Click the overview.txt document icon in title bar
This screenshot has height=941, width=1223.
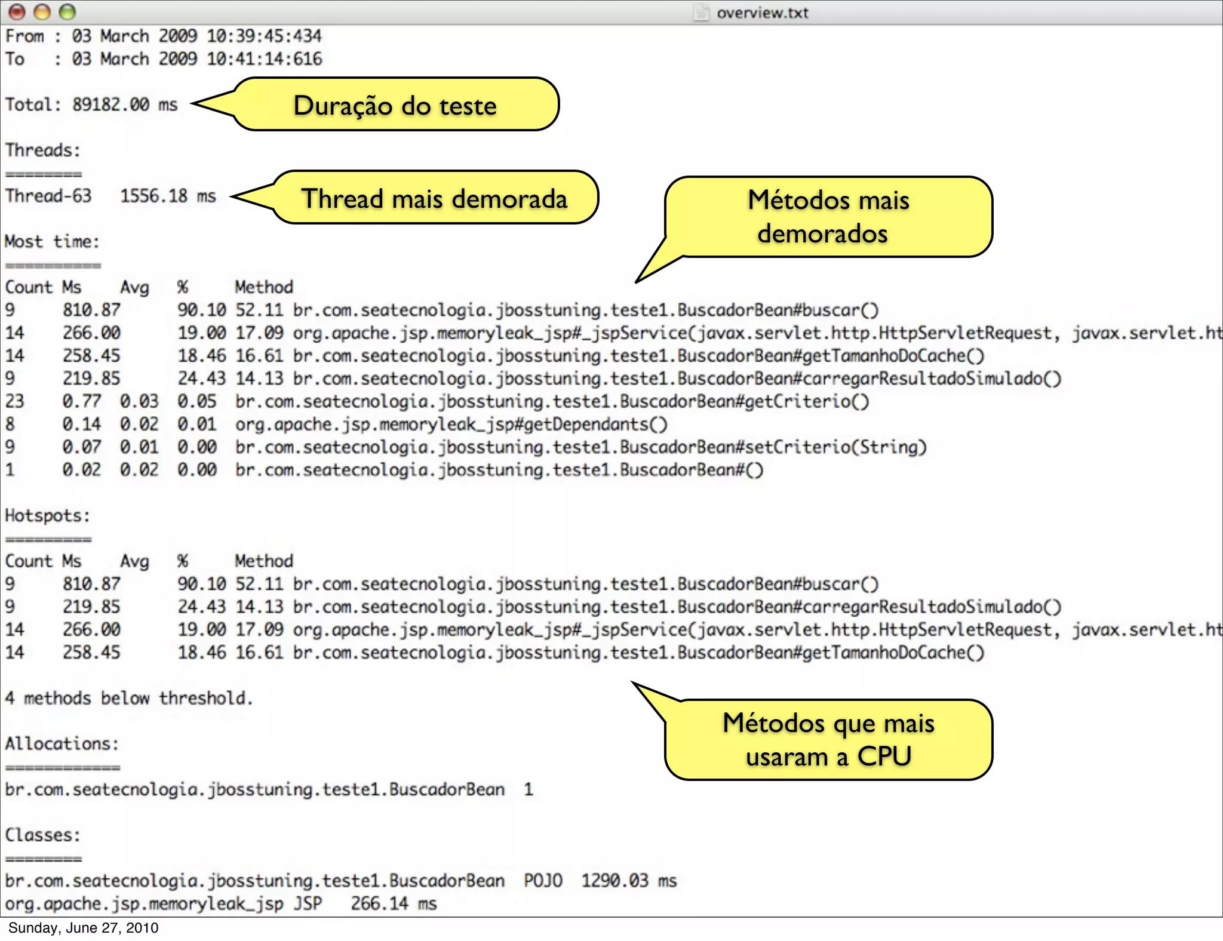(x=702, y=12)
